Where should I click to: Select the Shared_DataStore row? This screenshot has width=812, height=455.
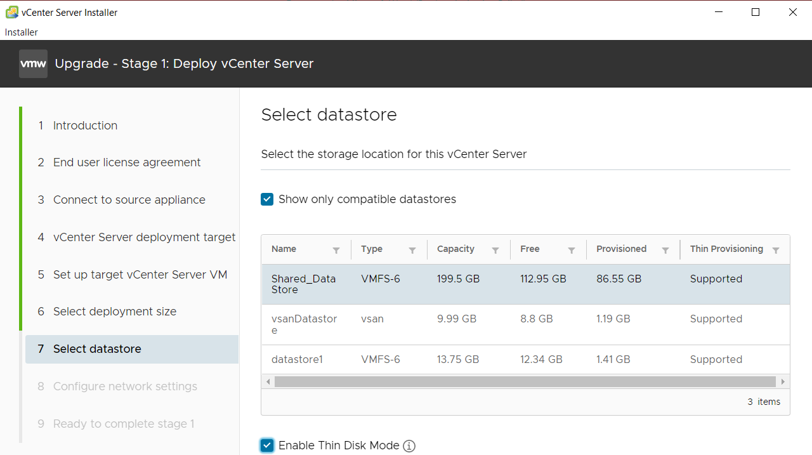[x=525, y=284]
